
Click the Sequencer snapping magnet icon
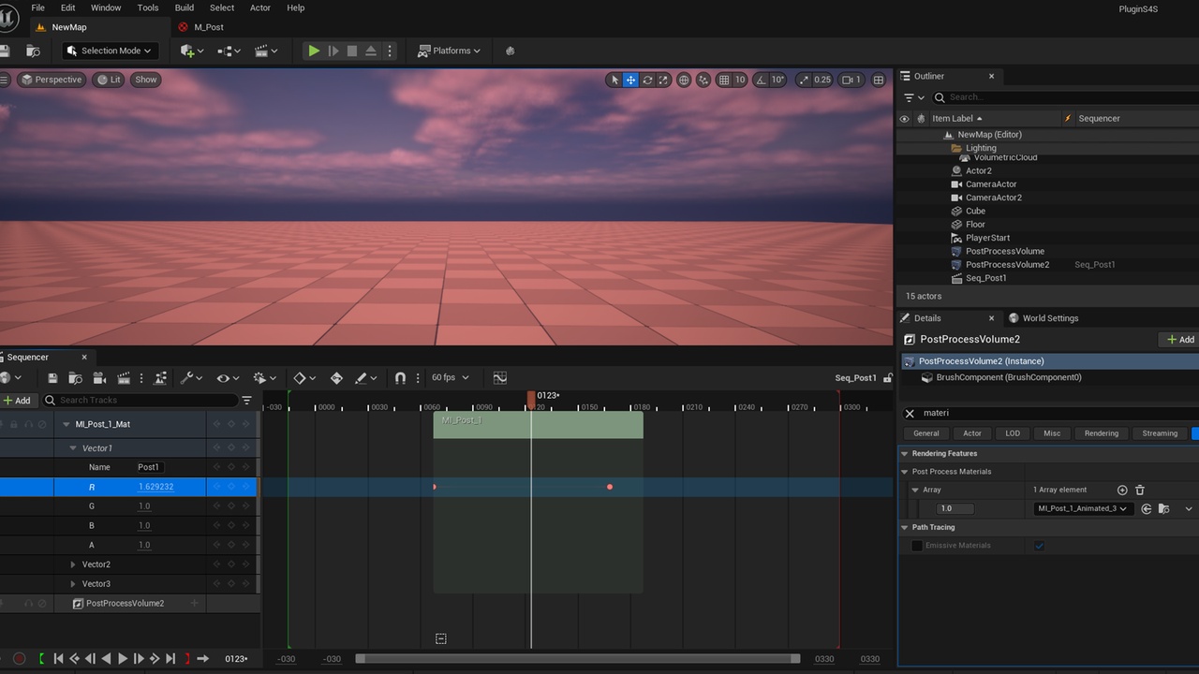[400, 378]
